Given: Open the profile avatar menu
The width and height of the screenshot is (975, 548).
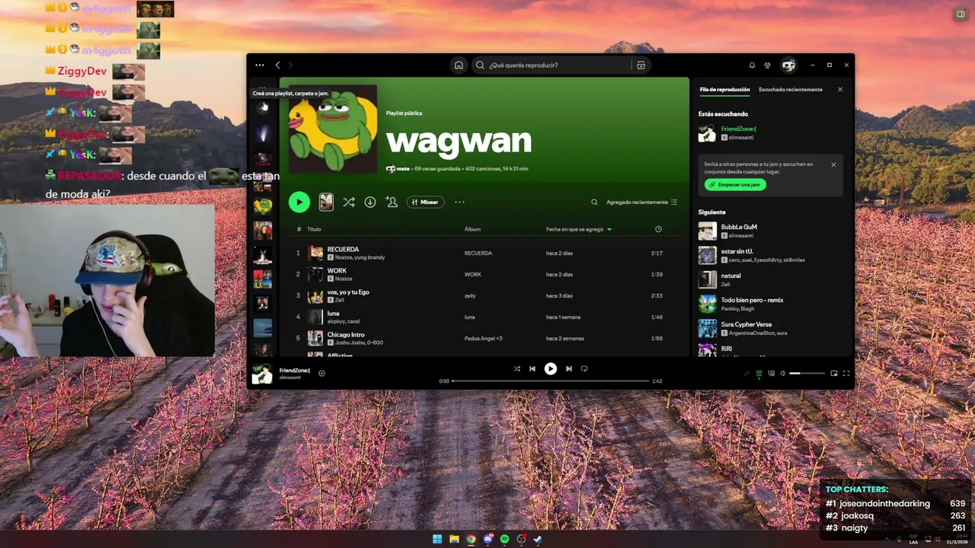Looking at the screenshot, I should [788, 65].
